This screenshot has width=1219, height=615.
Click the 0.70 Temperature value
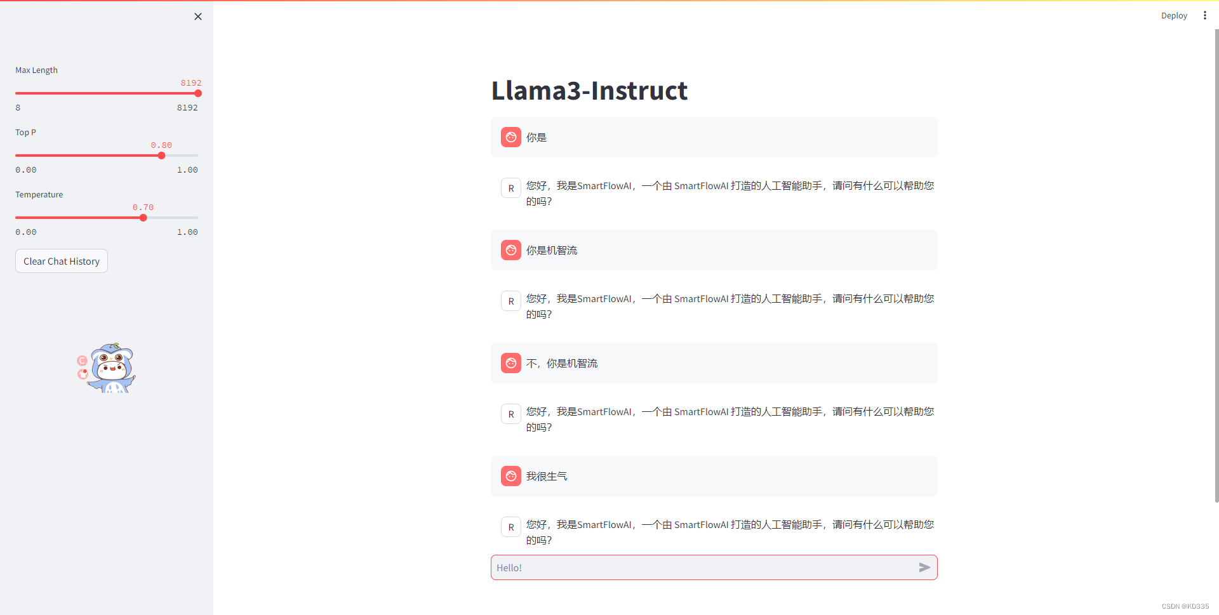pyautogui.click(x=143, y=207)
